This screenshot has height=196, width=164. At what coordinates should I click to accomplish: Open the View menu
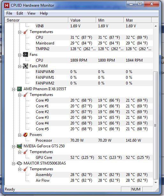pyautogui.click(x=31, y=13)
